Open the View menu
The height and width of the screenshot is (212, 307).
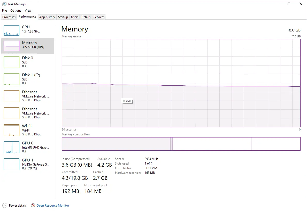point(28,11)
